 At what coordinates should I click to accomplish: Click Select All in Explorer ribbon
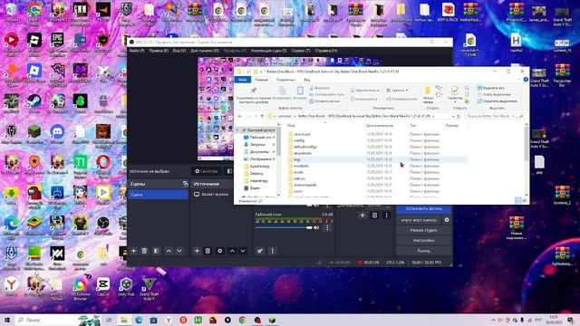pyautogui.click(x=491, y=88)
